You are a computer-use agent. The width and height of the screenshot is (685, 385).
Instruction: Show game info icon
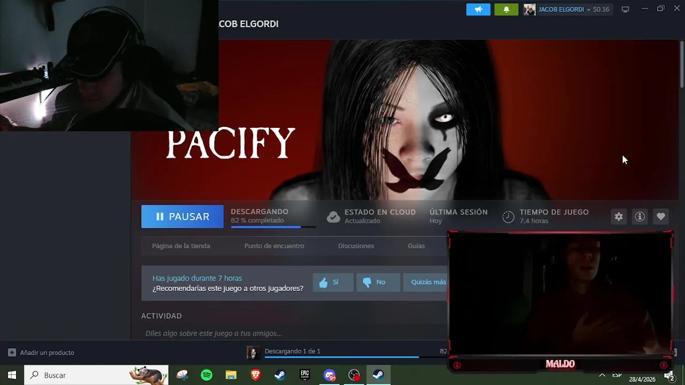(640, 217)
